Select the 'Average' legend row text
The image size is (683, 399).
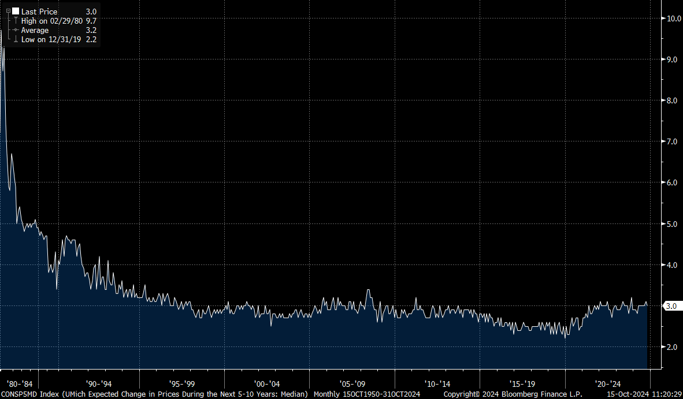tap(35, 31)
